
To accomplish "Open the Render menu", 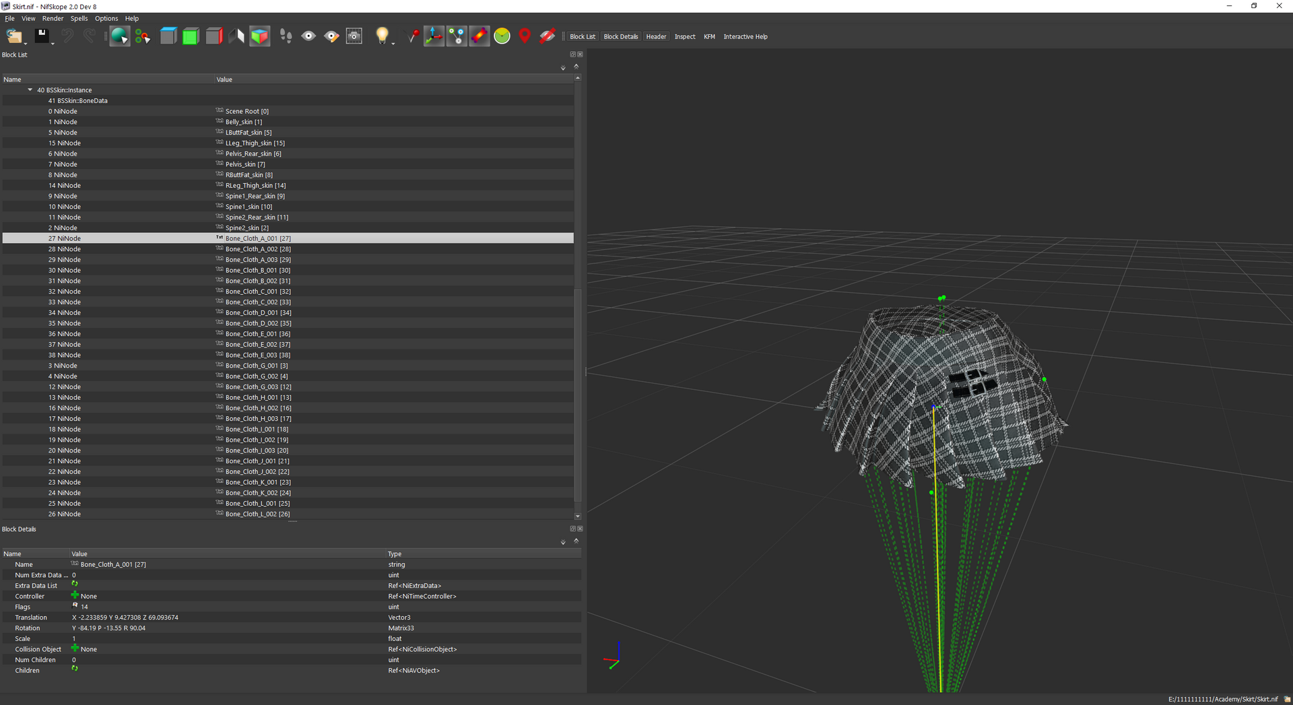I will [53, 18].
